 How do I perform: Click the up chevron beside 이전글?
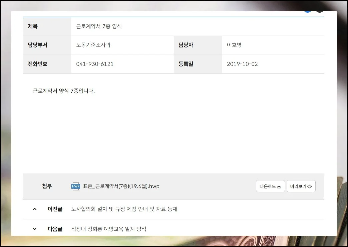(35, 209)
